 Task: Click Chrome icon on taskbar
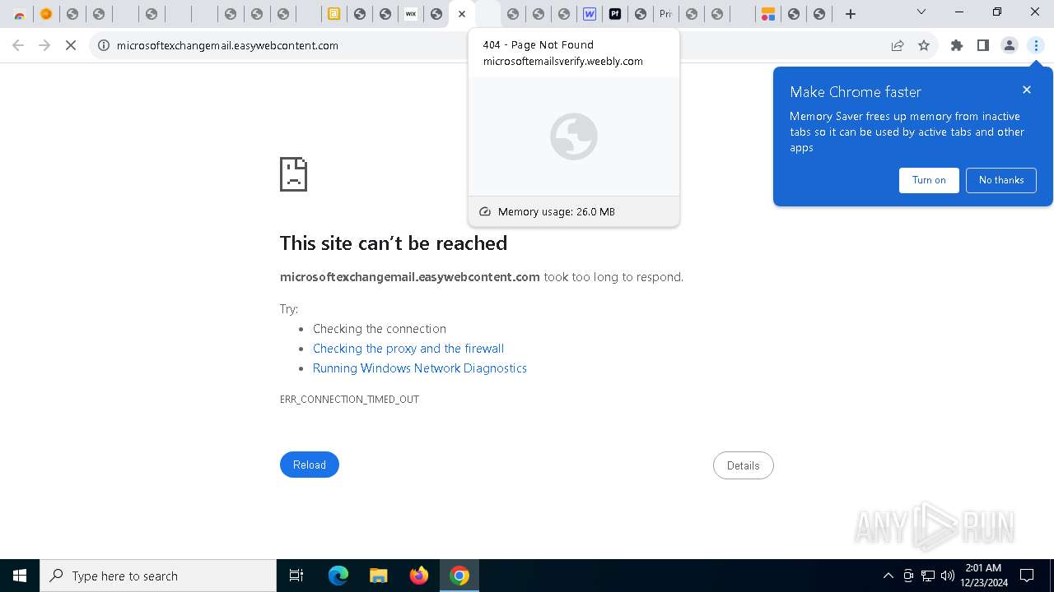coord(459,576)
